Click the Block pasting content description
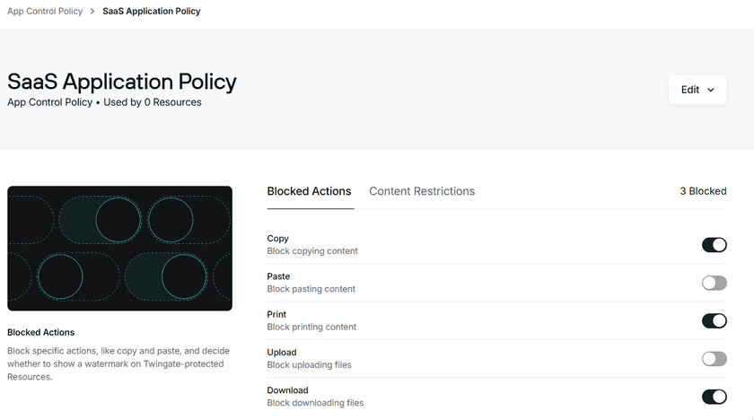This screenshot has width=754, height=420. 311,289
